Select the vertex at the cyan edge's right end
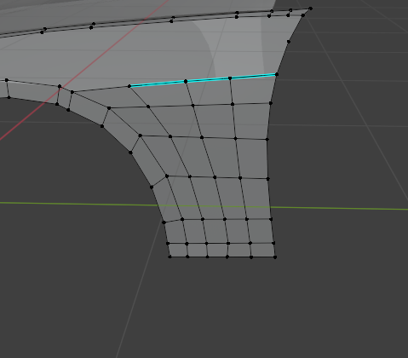This screenshot has height=358, width=408. click(277, 74)
